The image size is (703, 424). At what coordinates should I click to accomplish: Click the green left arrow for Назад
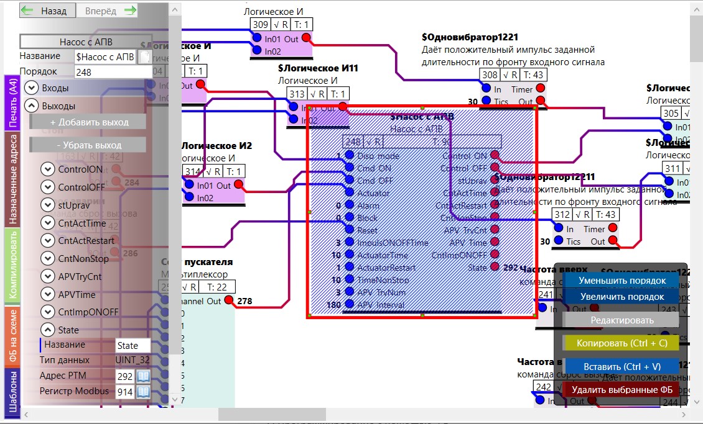[29, 11]
